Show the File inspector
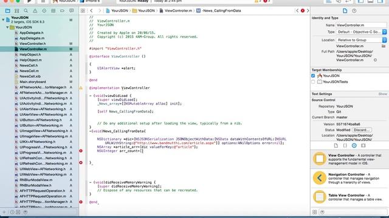The image size is (389, 218). [345, 11]
